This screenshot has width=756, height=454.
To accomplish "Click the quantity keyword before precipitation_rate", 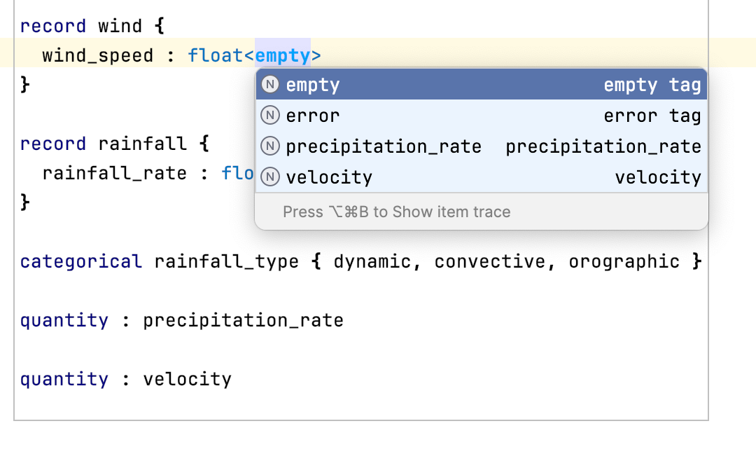I will click(64, 320).
